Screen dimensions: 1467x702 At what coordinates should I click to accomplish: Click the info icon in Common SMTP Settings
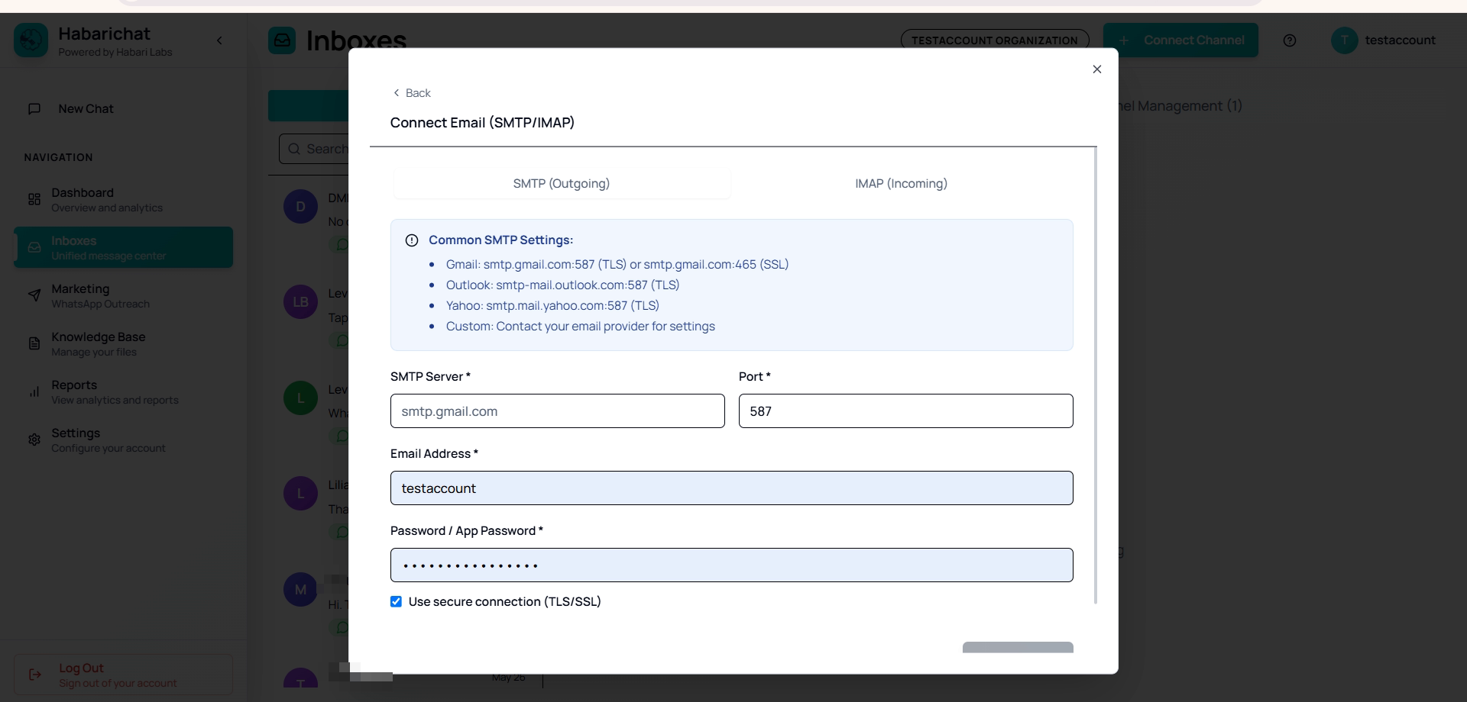point(412,240)
